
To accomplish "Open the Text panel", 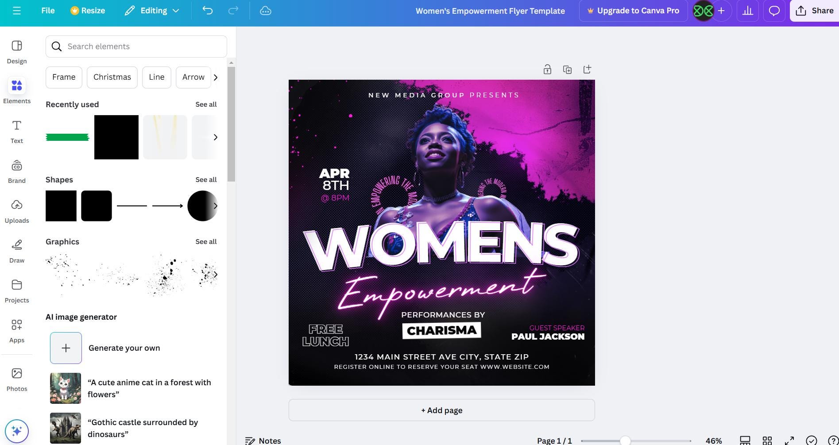I will point(17,131).
